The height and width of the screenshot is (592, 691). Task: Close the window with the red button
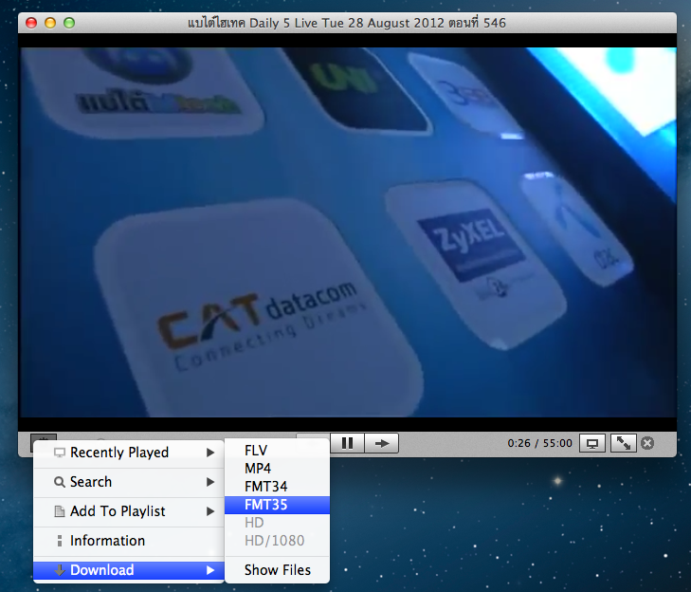pos(31,23)
